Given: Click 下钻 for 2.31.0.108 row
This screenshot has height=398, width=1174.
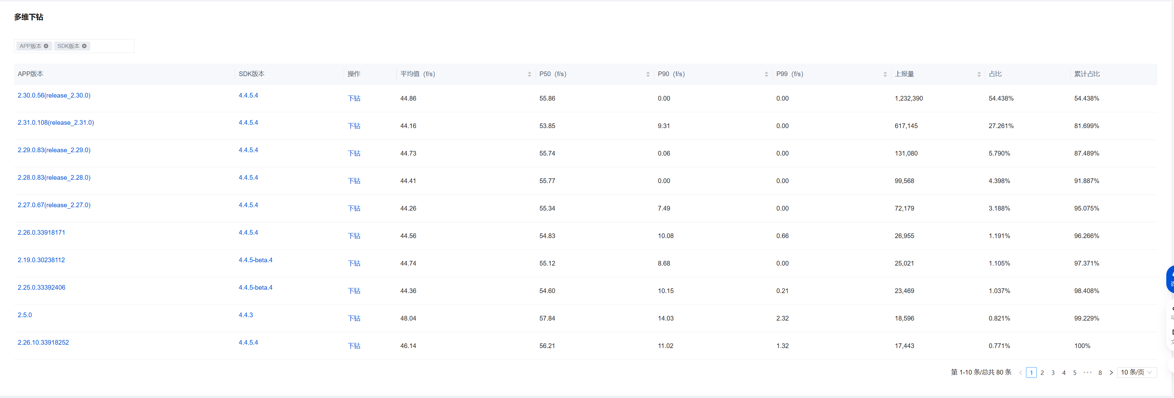Looking at the screenshot, I should [354, 126].
